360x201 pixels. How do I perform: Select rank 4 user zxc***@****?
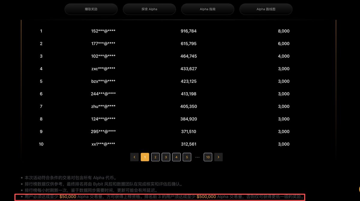(x=102, y=68)
